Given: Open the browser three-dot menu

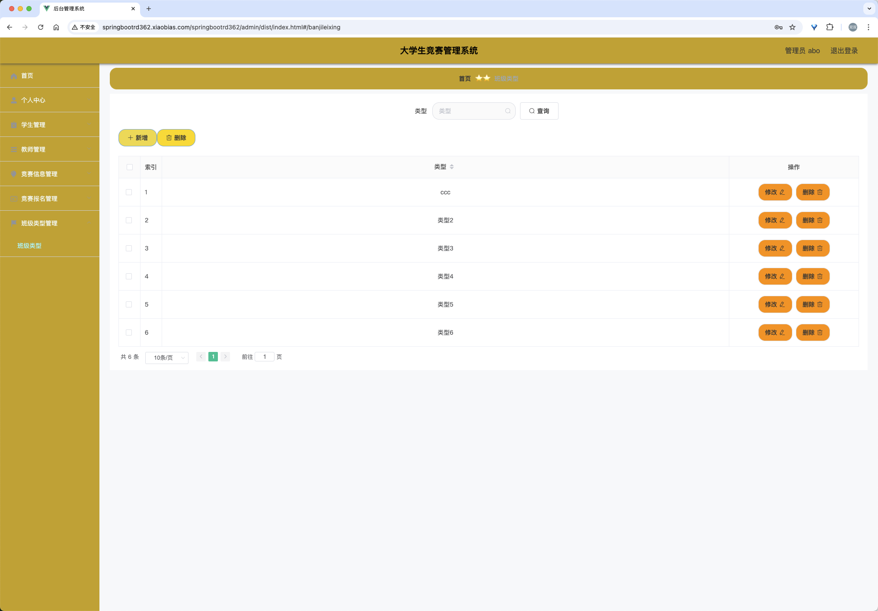Looking at the screenshot, I should click(x=868, y=27).
